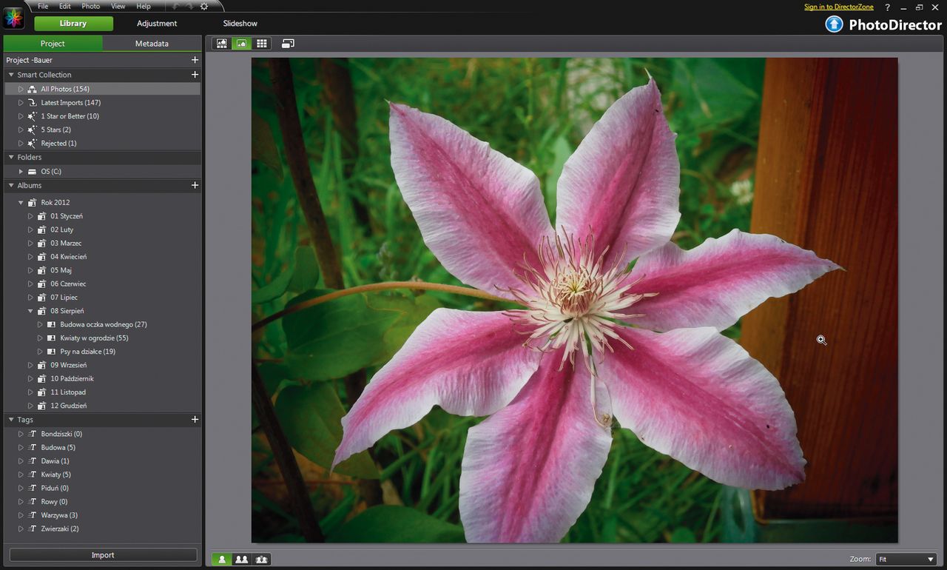This screenshot has width=947, height=570.
Task: Select Latest Imports (147)
Action: coord(71,102)
